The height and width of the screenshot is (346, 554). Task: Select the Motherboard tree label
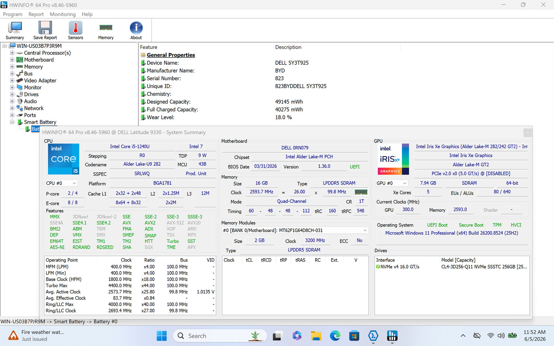[39, 60]
